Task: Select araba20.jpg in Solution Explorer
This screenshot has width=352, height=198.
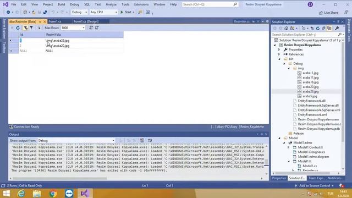Action: [x=310, y=87]
